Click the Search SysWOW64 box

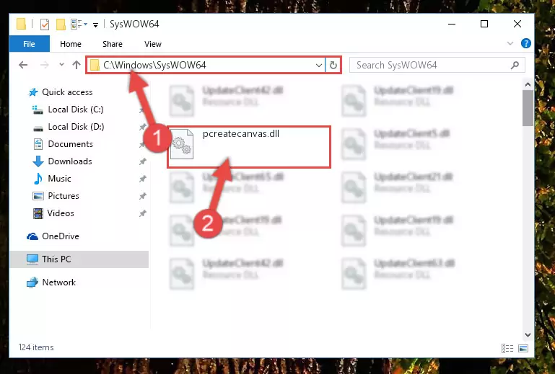click(x=437, y=65)
